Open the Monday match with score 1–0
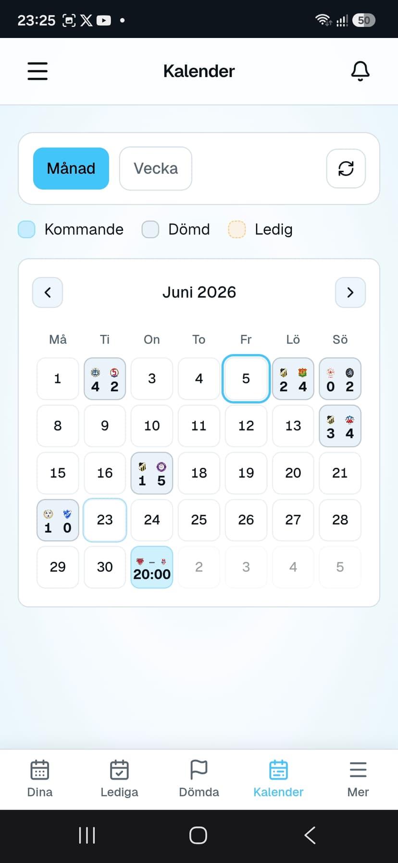The height and width of the screenshot is (863, 398). (58, 520)
